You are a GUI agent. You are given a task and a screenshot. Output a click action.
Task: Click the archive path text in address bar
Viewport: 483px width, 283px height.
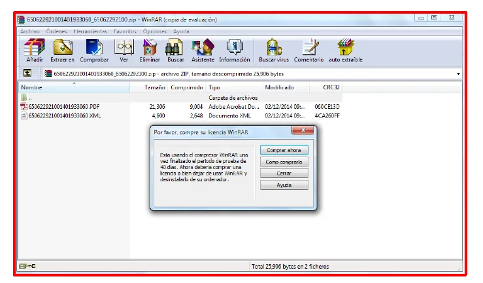(x=169, y=74)
